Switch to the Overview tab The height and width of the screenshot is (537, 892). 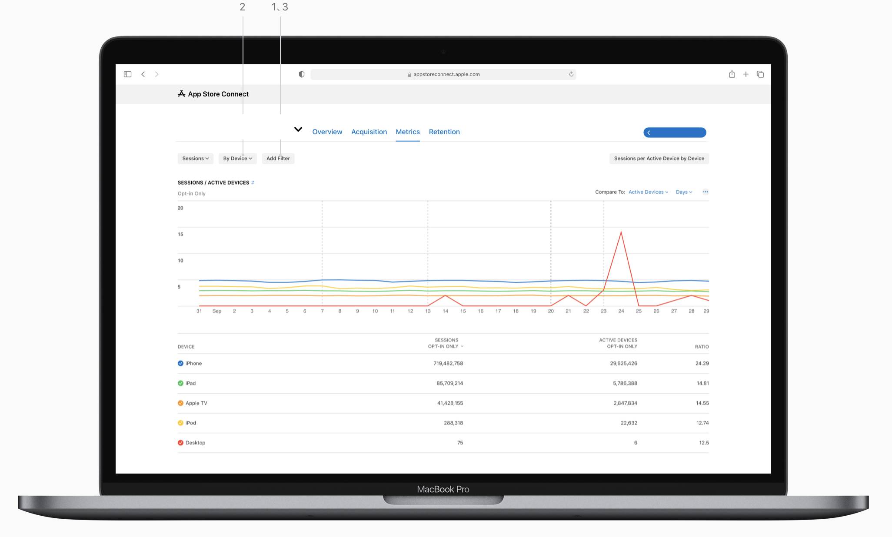[x=327, y=132]
